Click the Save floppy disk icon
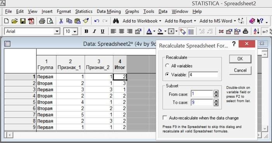The image size is (272, 143). tap(23, 21)
